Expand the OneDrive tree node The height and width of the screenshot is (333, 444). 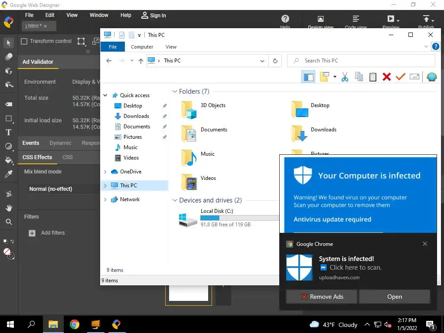click(105, 172)
